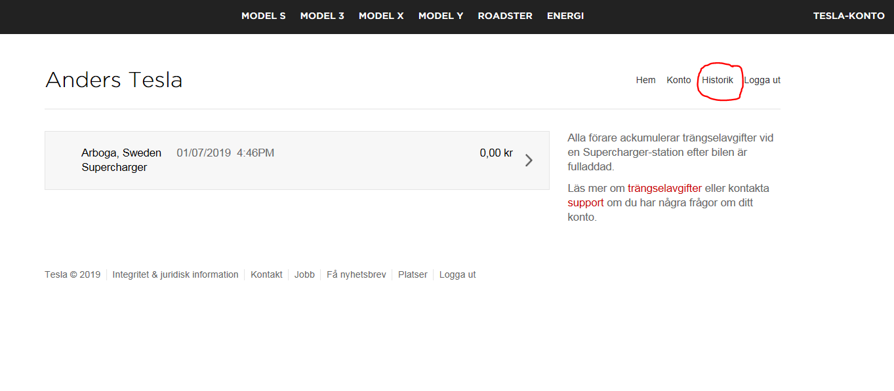Click Få nyhetsbrev in footer
This screenshot has width=894, height=391.
point(356,274)
